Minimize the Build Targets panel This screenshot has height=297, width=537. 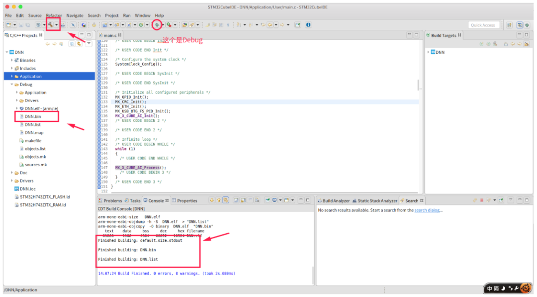[x=520, y=35]
